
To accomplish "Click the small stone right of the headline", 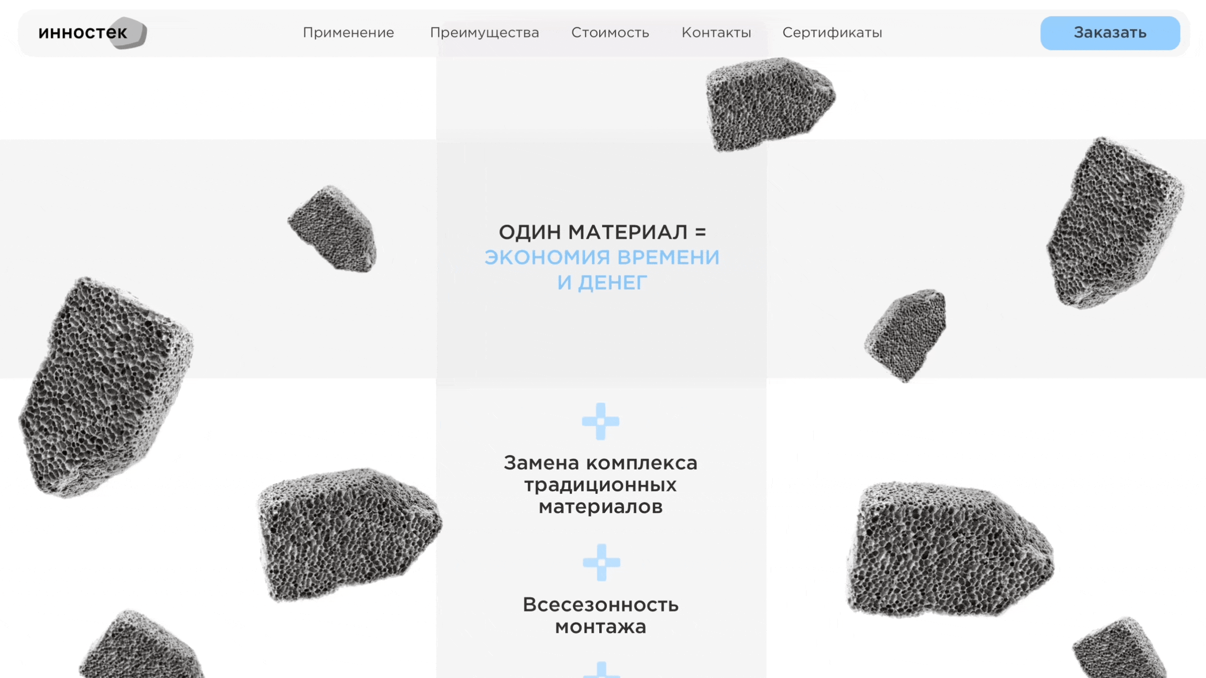I will pyautogui.click(x=905, y=335).
